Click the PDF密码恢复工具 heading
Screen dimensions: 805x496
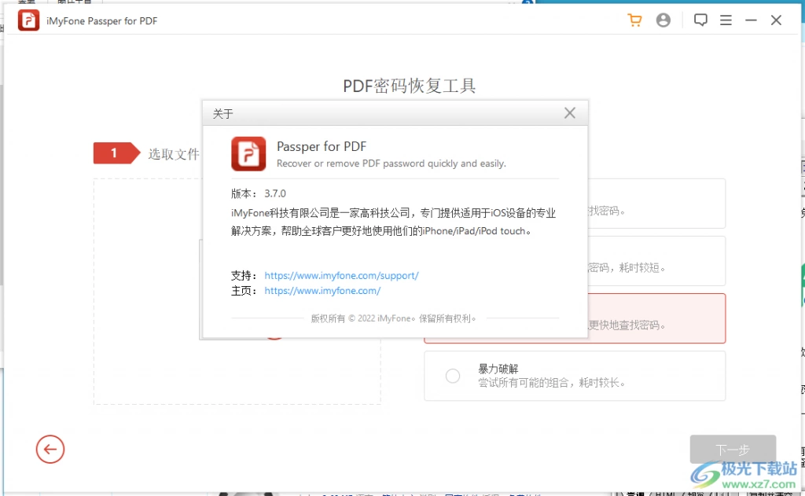[409, 86]
